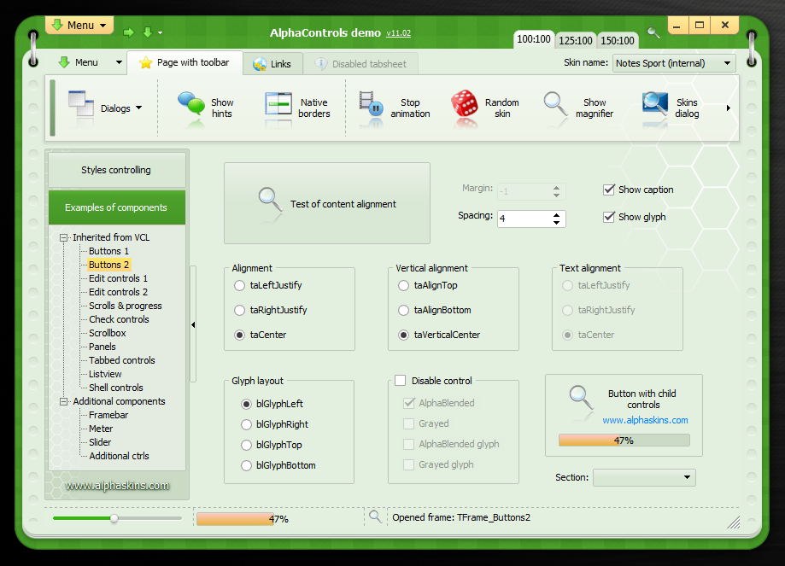Select Tabbed controls in the tree
Image resolution: width=785 pixels, height=566 pixels.
point(121,360)
